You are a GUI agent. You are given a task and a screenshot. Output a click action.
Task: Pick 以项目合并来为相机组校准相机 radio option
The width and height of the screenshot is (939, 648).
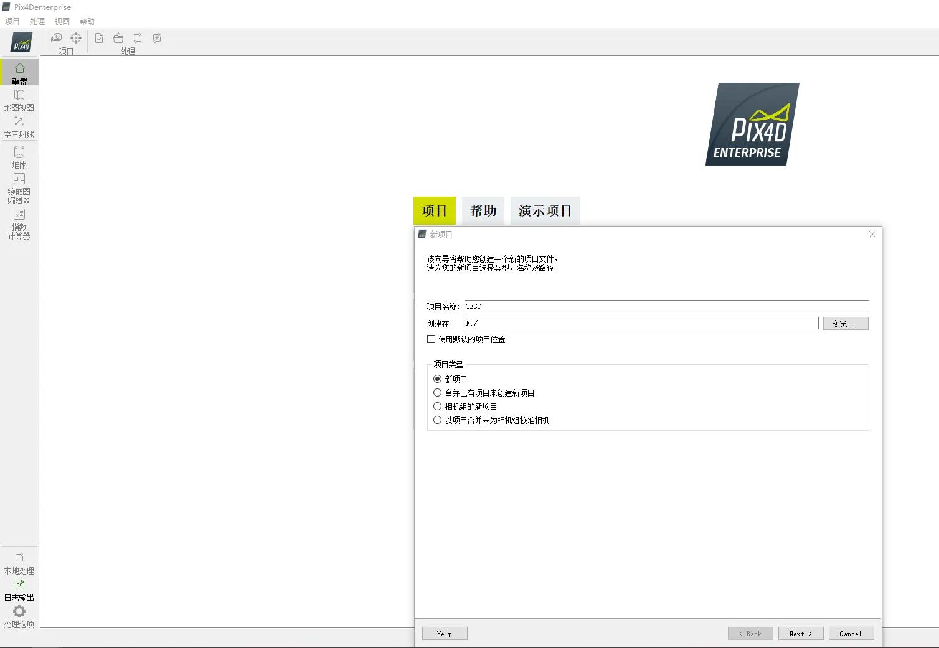(x=437, y=420)
